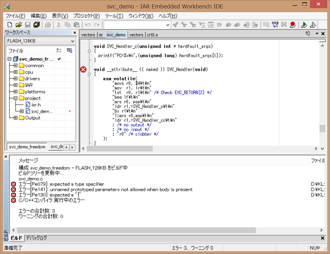Screen dimensions: 330x254
Task: Expand the IAR folder
Action: click(x=16, y=85)
